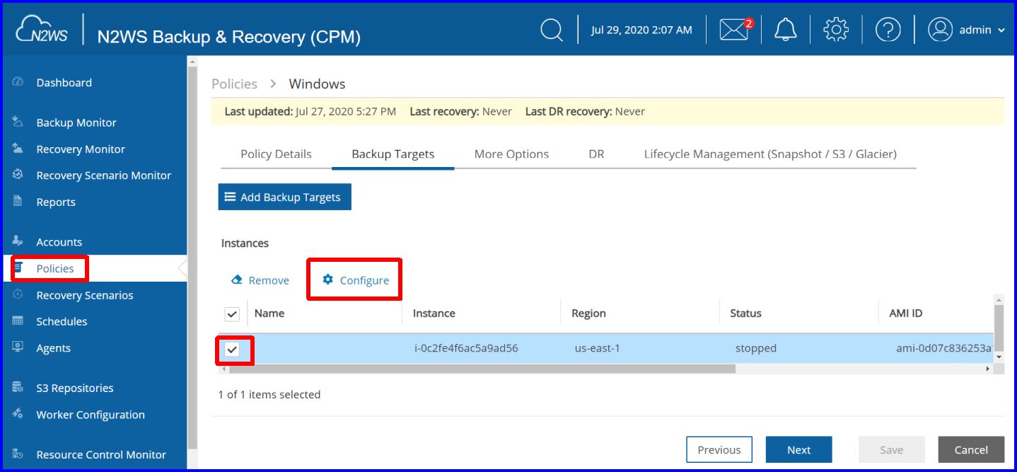Toggle the select-all checkbox in table header
The width and height of the screenshot is (1017, 472).
pyautogui.click(x=232, y=314)
